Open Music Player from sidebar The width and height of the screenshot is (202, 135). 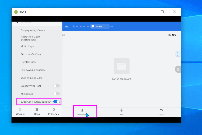(27, 46)
